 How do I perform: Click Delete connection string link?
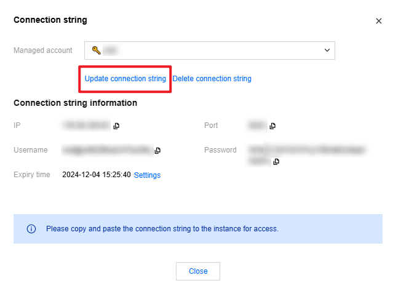click(212, 79)
